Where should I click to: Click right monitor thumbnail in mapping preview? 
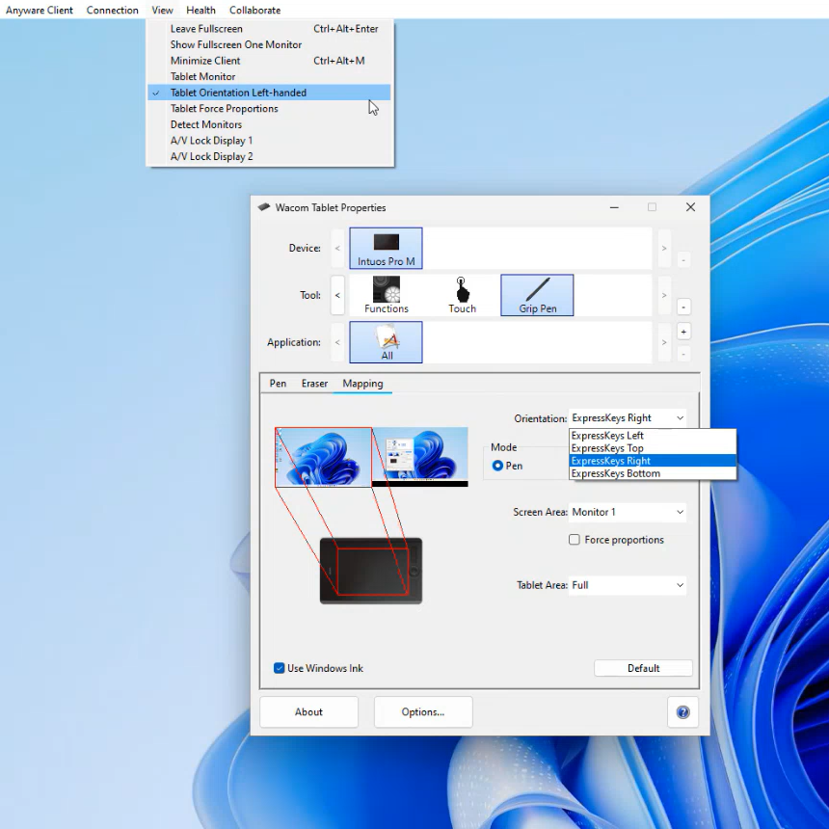pyautogui.click(x=419, y=457)
